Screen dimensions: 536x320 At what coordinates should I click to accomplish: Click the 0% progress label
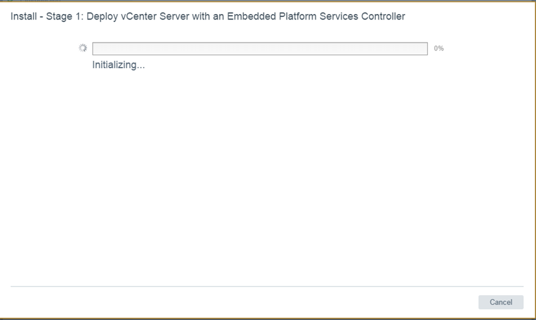[x=439, y=49]
